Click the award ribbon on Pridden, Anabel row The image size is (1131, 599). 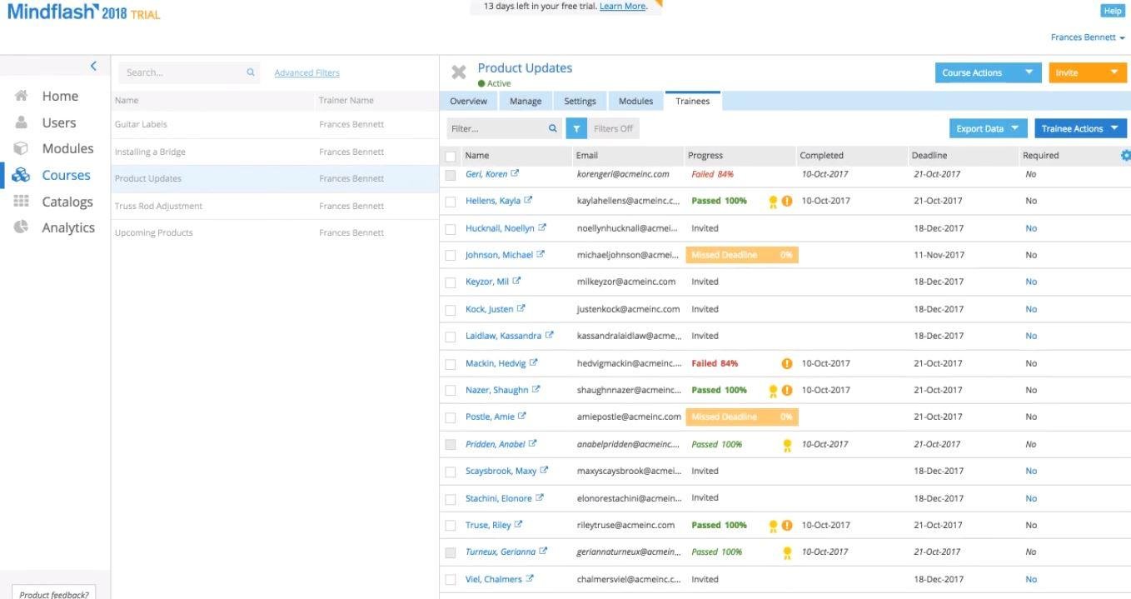click(x=787, y=445)
